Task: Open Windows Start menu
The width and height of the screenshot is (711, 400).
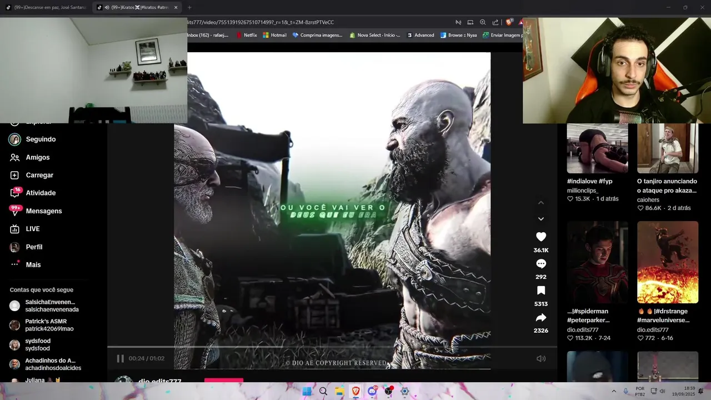Action: click(x=307, y=391)
